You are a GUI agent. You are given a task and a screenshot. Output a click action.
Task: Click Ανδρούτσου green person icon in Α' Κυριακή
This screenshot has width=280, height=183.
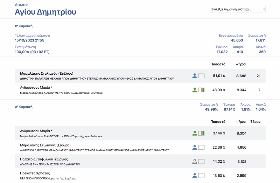point(195,133)
